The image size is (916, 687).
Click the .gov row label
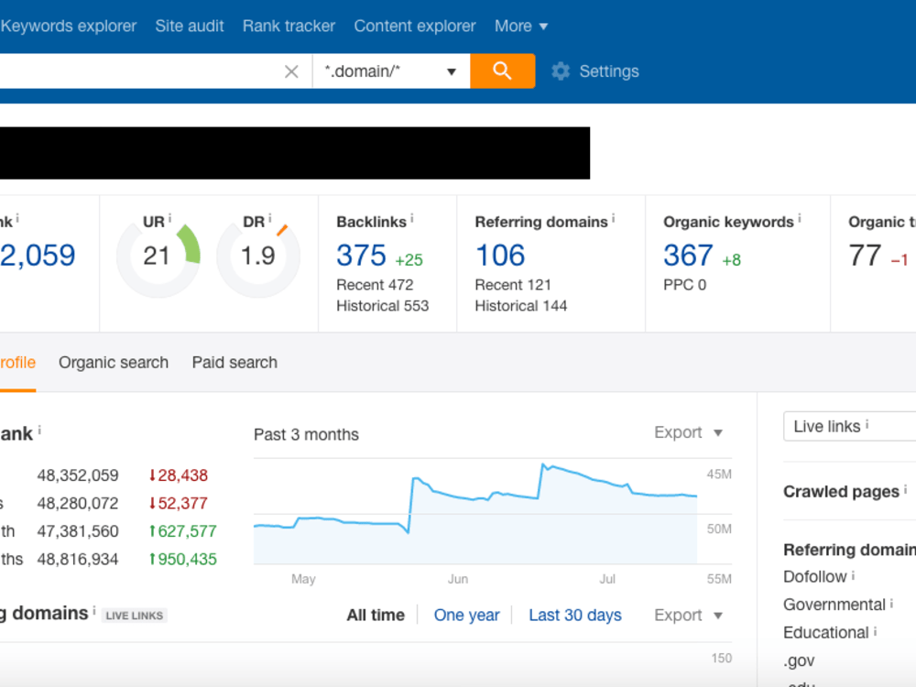click(x=799, y=660)
